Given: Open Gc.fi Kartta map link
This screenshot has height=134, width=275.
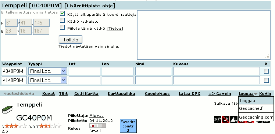Looking at the screenshot, I should click(86, 94).
